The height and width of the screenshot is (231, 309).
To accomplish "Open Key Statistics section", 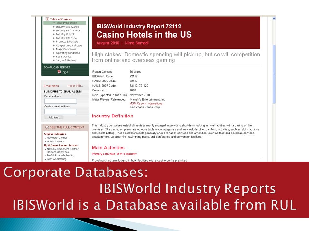I will coord(63,56).
